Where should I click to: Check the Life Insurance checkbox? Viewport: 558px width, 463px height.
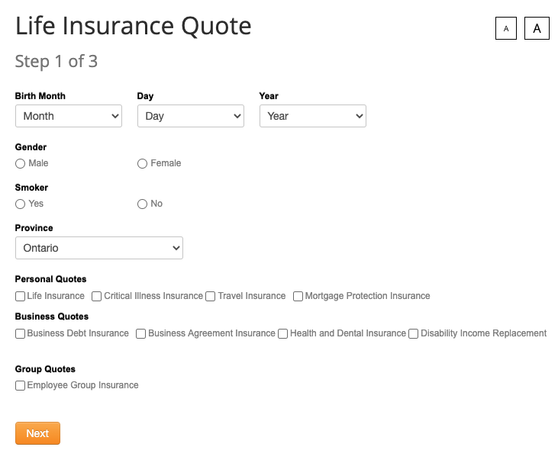[21, 297]
